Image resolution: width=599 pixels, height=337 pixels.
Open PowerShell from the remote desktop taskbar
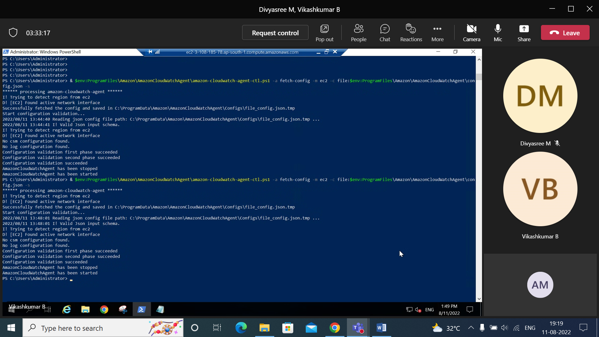pyautogui.click(x=142, y=309)
